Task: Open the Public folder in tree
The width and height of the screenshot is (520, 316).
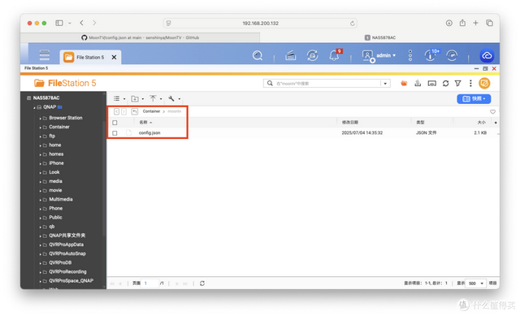Action: click(55, 218)
